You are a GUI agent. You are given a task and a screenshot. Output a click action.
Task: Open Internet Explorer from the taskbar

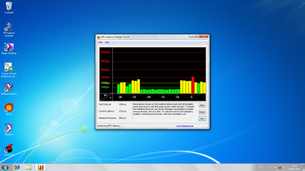pos(17,167)
